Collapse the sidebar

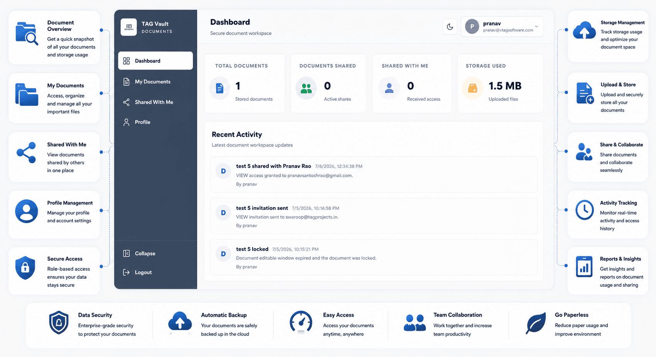pyautogui.click(x=155, y=253)
